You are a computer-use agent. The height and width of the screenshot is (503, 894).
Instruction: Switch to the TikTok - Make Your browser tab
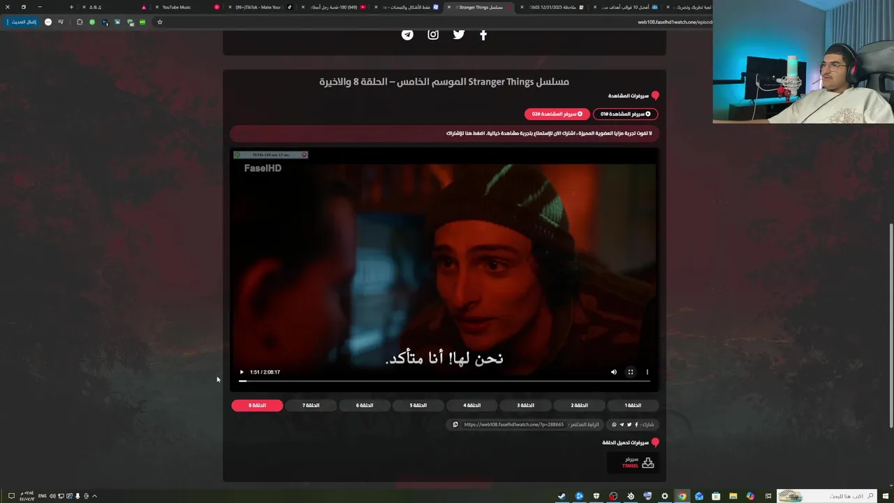tap(258, 7)
